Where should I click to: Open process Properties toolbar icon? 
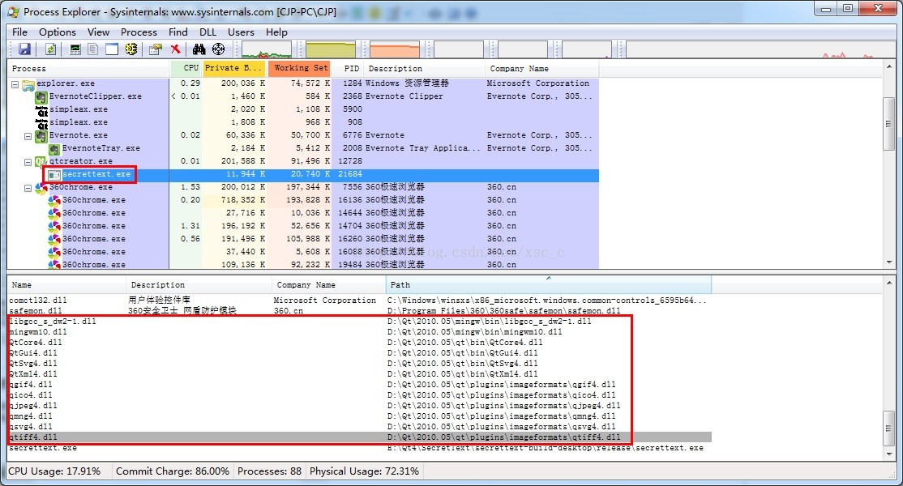(x=155, y=49)
